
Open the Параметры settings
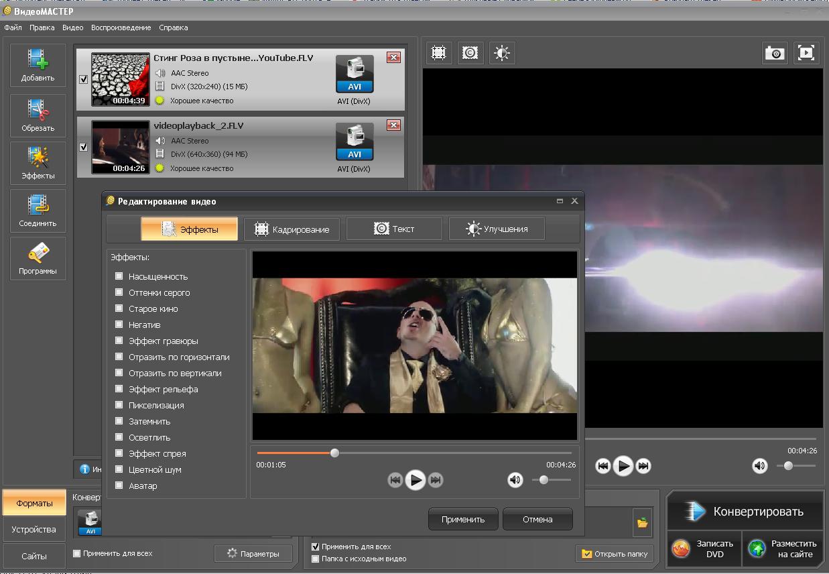pyautogui.click(x=253, y=553)
